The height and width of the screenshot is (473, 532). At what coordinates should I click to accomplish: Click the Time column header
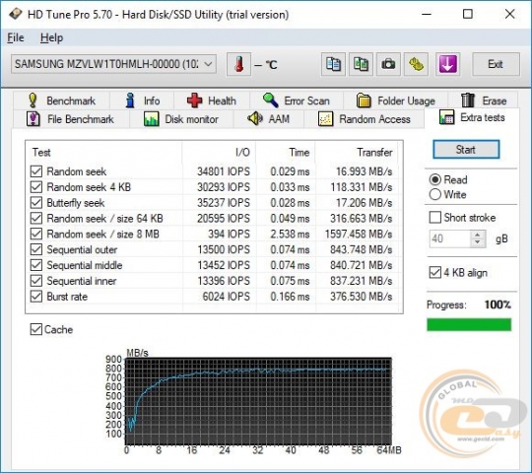pyautogui.click(x=286, y=152)
